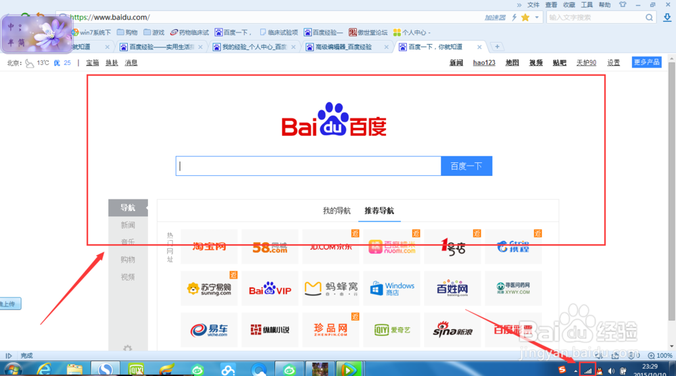Open the 百姓网 site tile
The image size is (676, 376).
(452, 288)
